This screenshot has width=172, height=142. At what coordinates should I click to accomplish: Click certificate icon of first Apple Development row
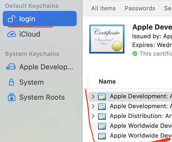pyautogui.click(x=102, y=97)
